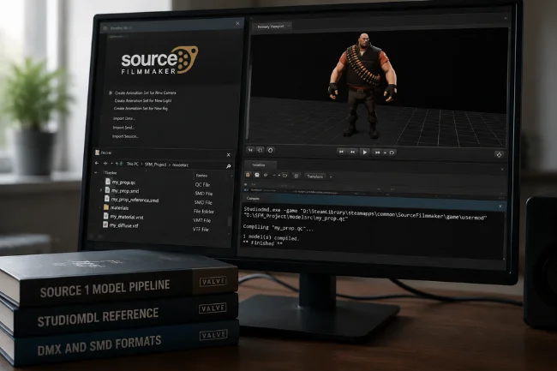Choose Create Animation Set for New Camera
Screen dimensions: 557x371
coord(146,93)
